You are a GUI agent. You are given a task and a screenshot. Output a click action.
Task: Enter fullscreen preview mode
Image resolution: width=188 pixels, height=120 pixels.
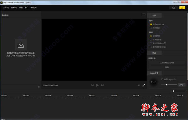(144, 85)
